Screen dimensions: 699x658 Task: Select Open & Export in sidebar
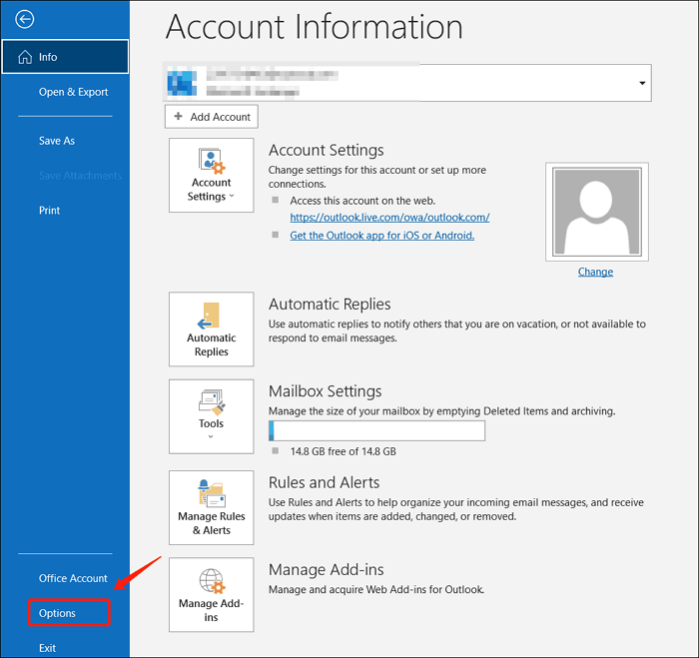tap(73, 92)
